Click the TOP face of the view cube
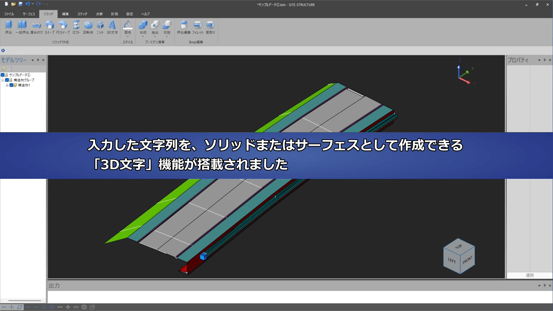This screenshot has height=311, width=553. (459, 246)
